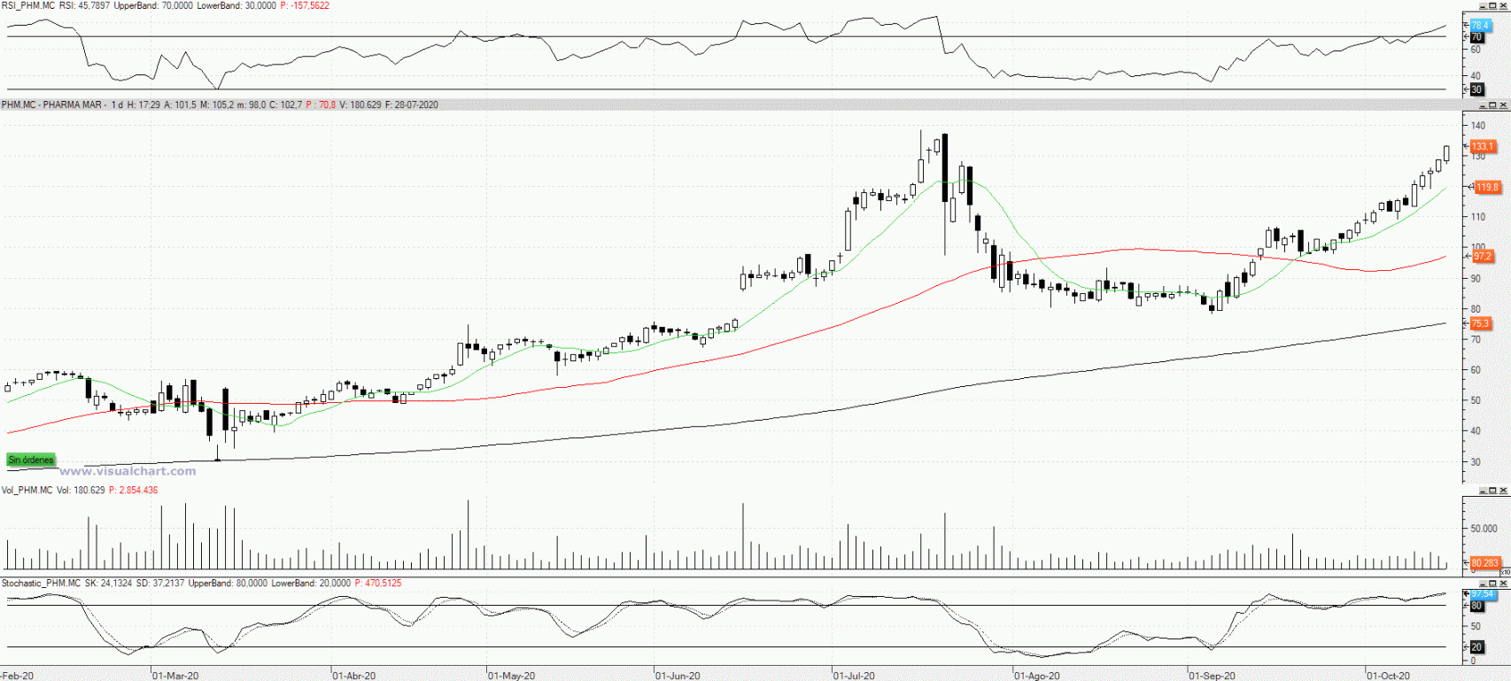Maximize the Vol_PHM.MC volume panel
Viewport: 1511px width, 681px height.
pos(1492,491)
